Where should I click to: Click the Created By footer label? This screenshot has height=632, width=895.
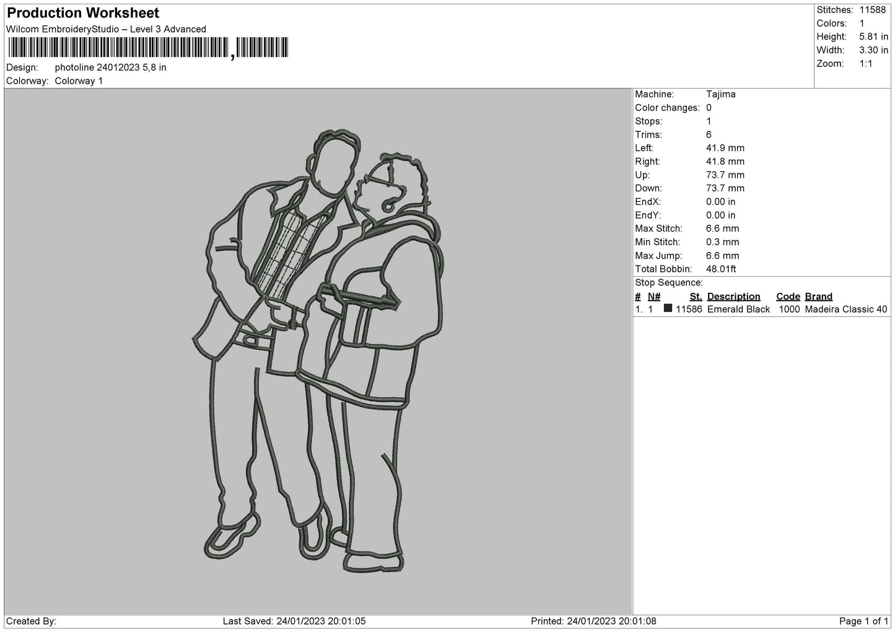pos(32,621)
